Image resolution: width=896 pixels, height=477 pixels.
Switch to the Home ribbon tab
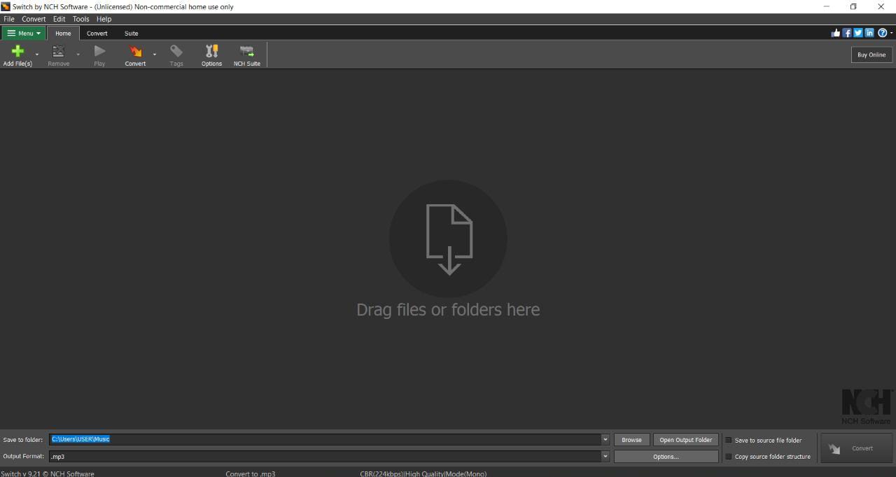[x=63, y=33]
